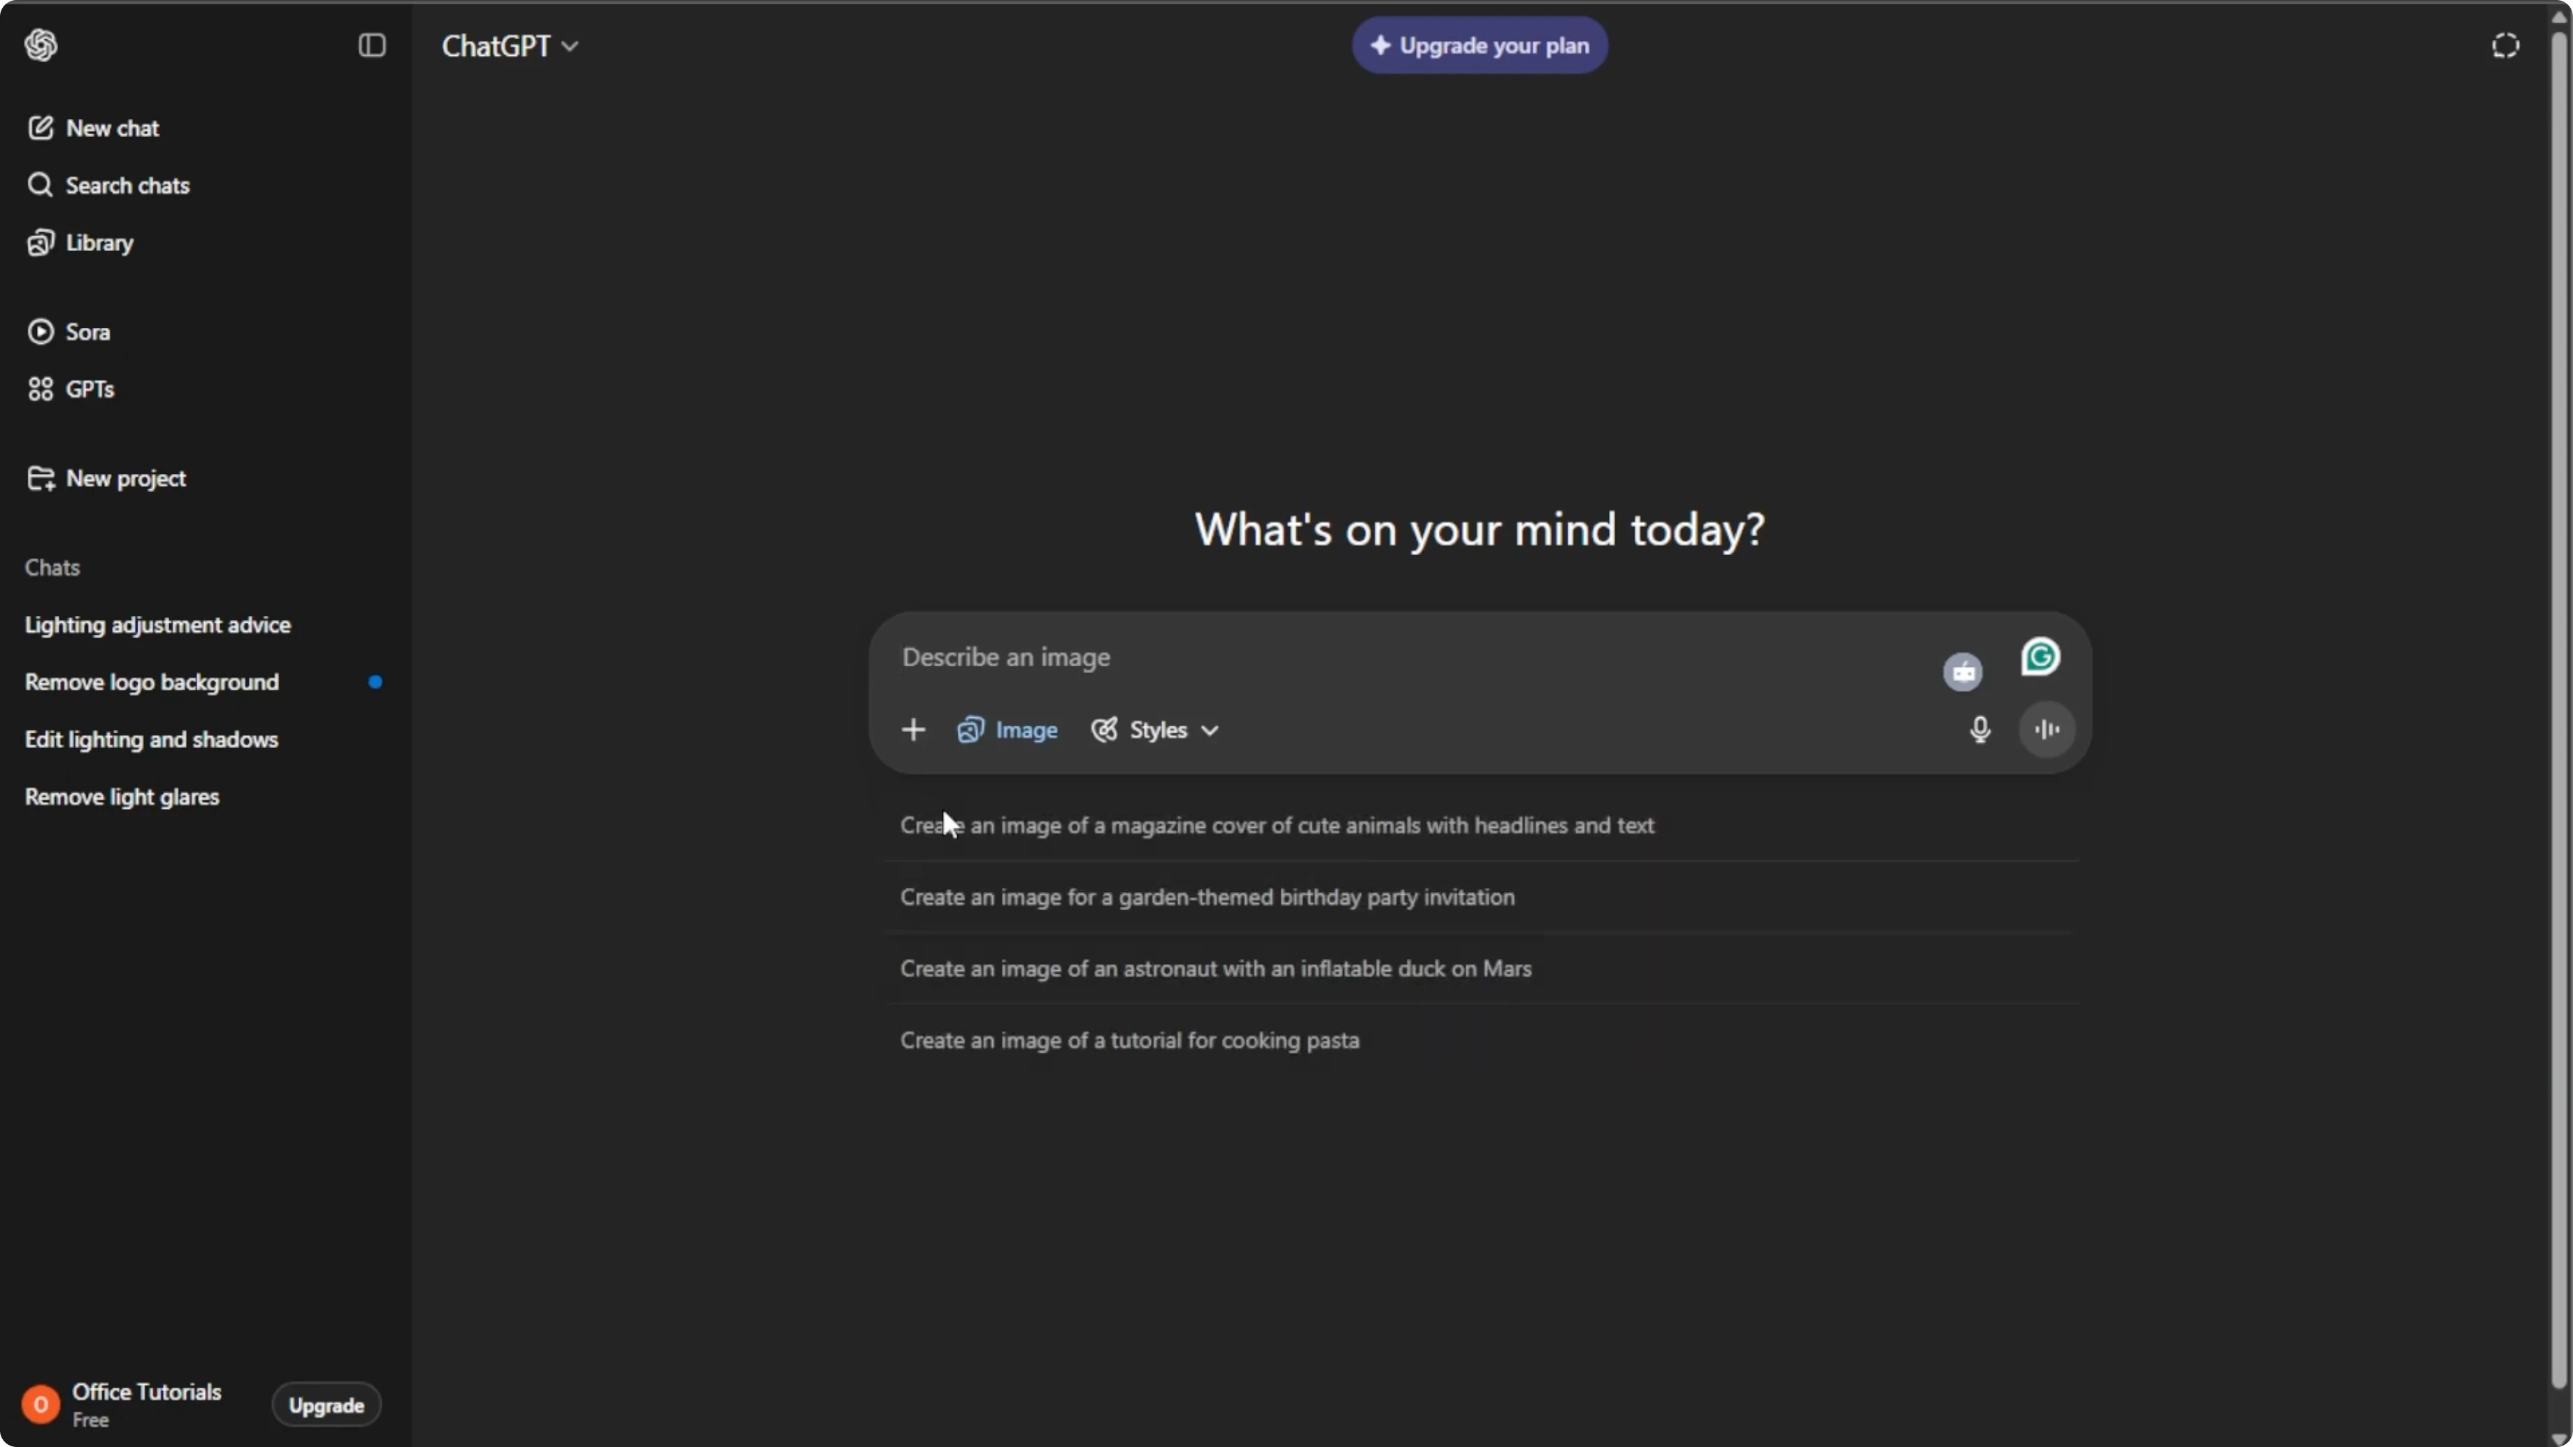The image size is (2573, 1447).
Task: Create a New project
Action: point(106,478)
